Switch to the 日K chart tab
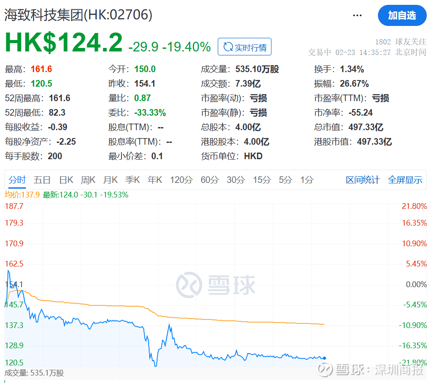 (66, 180)
